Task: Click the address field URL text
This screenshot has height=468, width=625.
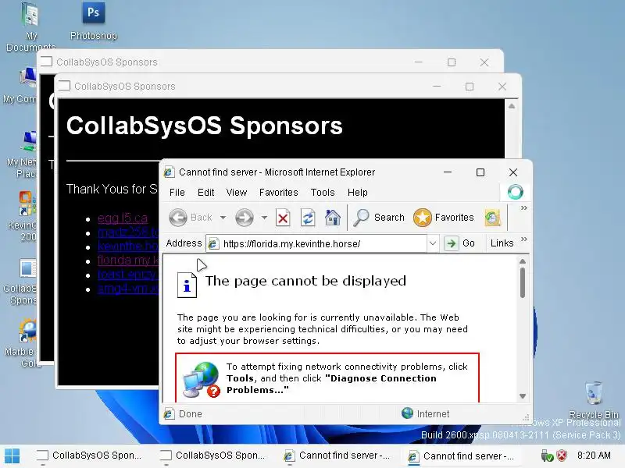Action: [291, 244]
